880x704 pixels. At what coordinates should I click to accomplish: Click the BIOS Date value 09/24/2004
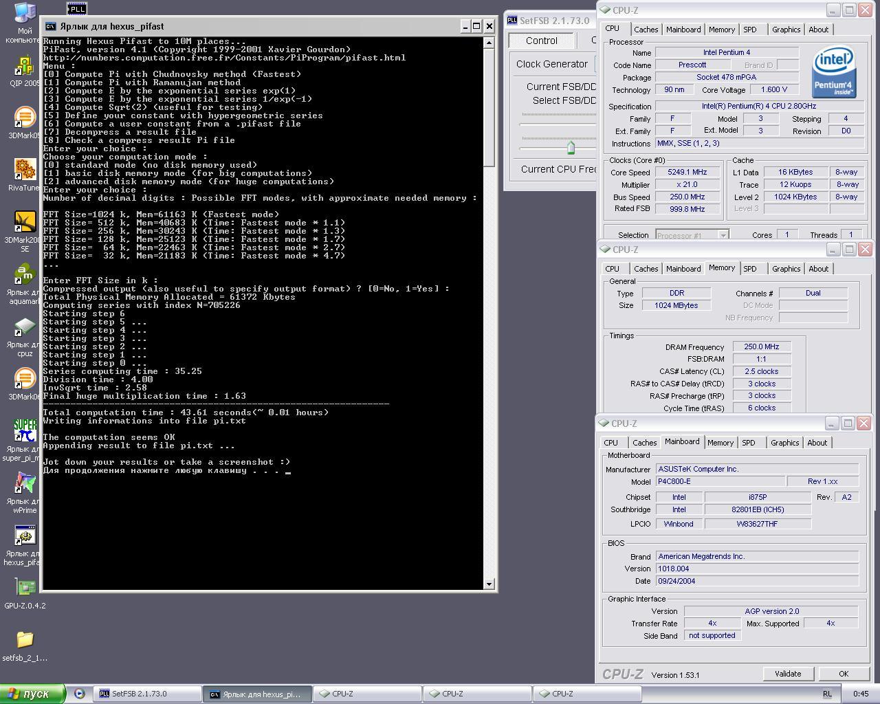(757, 581)
